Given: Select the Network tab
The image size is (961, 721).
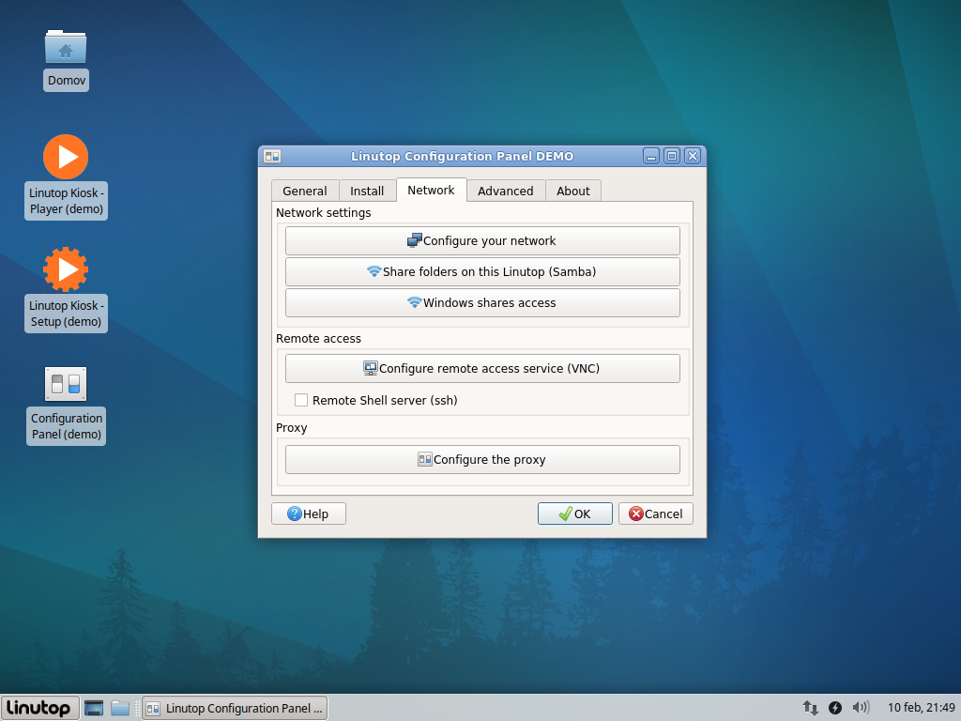Looking at the screenshot, I should 432,190.
